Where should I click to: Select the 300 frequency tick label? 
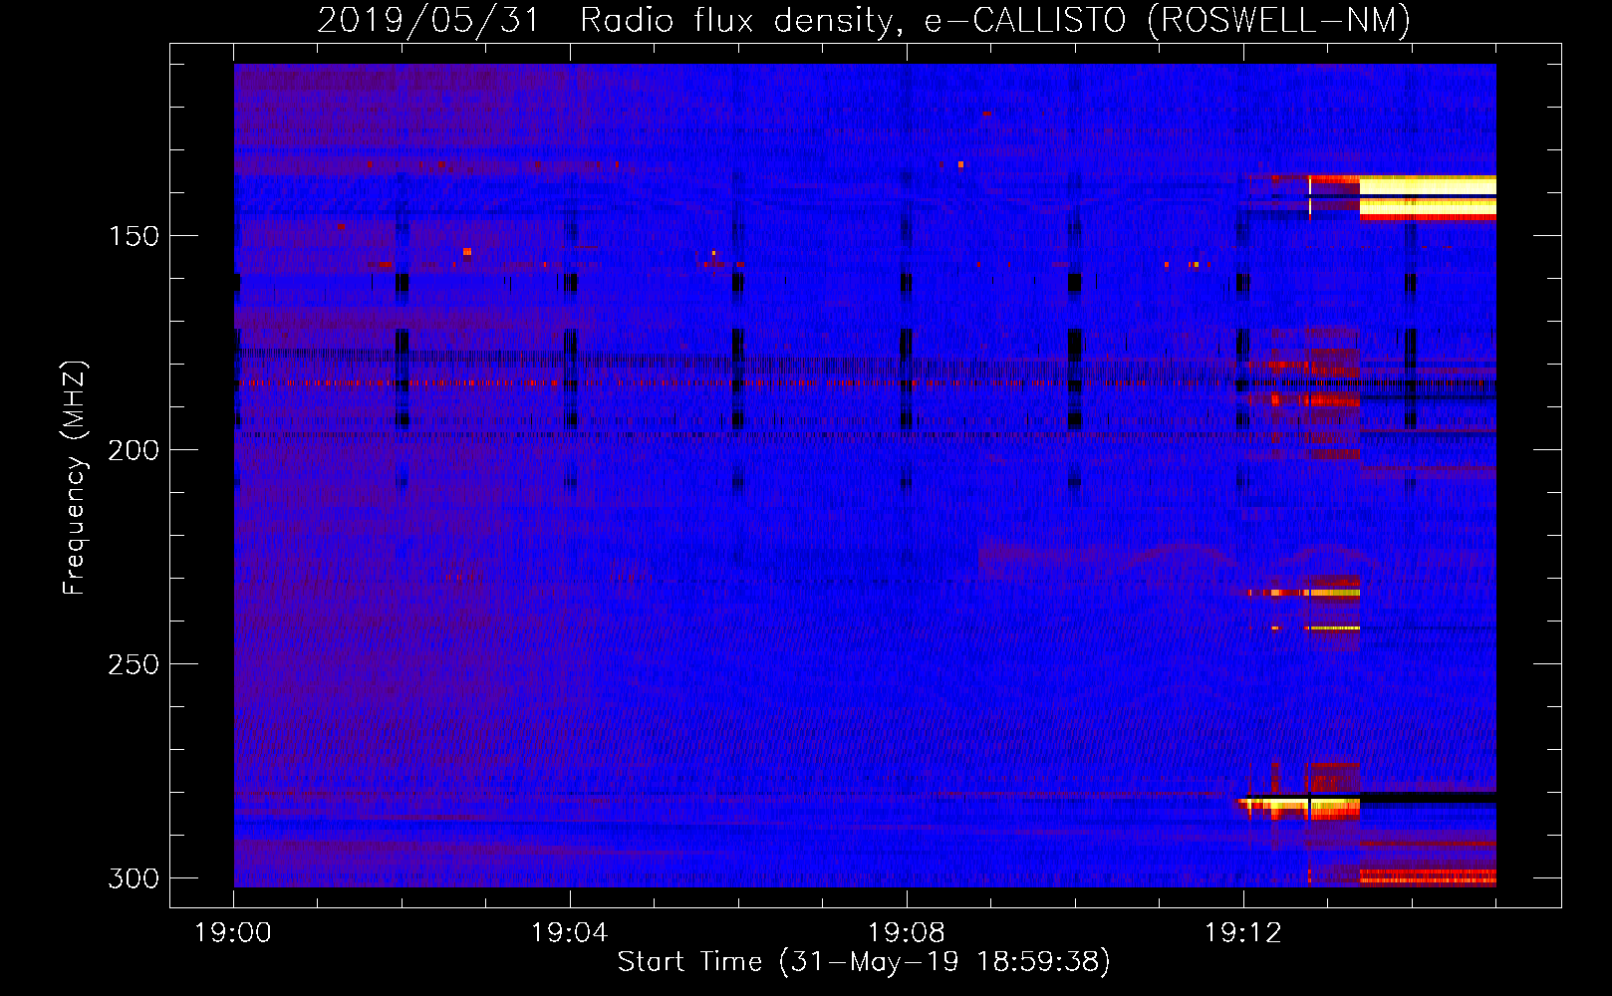134,878
